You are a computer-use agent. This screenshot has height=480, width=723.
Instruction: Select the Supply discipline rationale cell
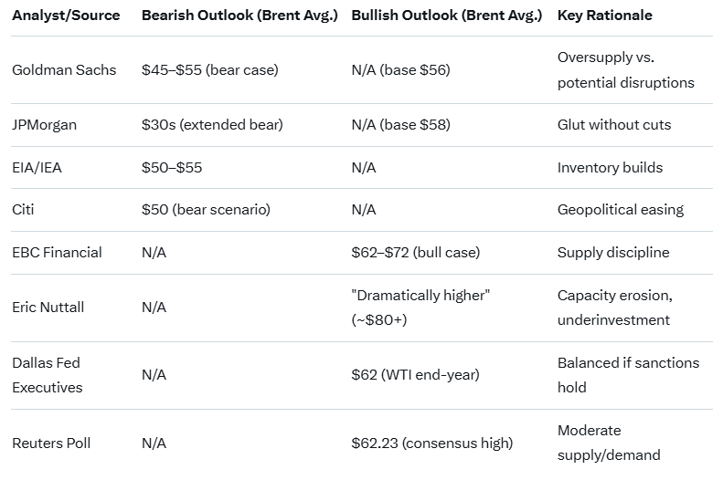pos(613,252)
